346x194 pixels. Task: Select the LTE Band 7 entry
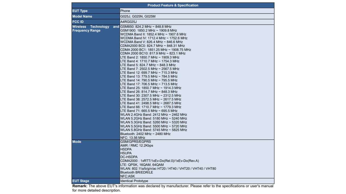(150, 69)
